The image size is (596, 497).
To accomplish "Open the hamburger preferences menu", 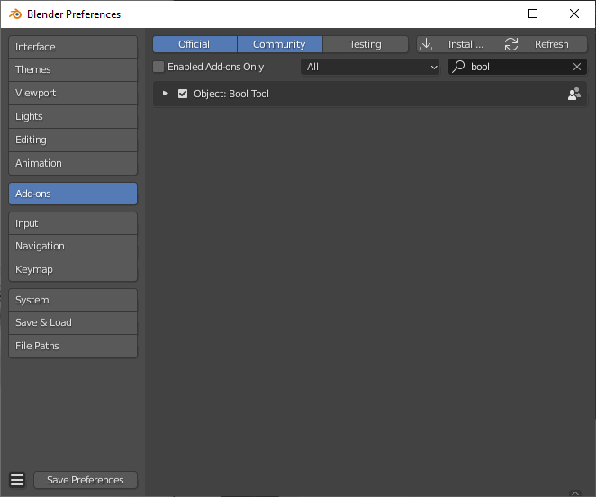I will (x=17, y=480).
